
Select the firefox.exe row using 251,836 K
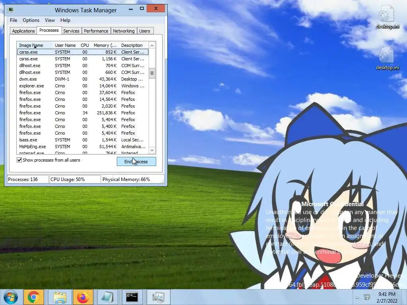(x=83, y=112)
